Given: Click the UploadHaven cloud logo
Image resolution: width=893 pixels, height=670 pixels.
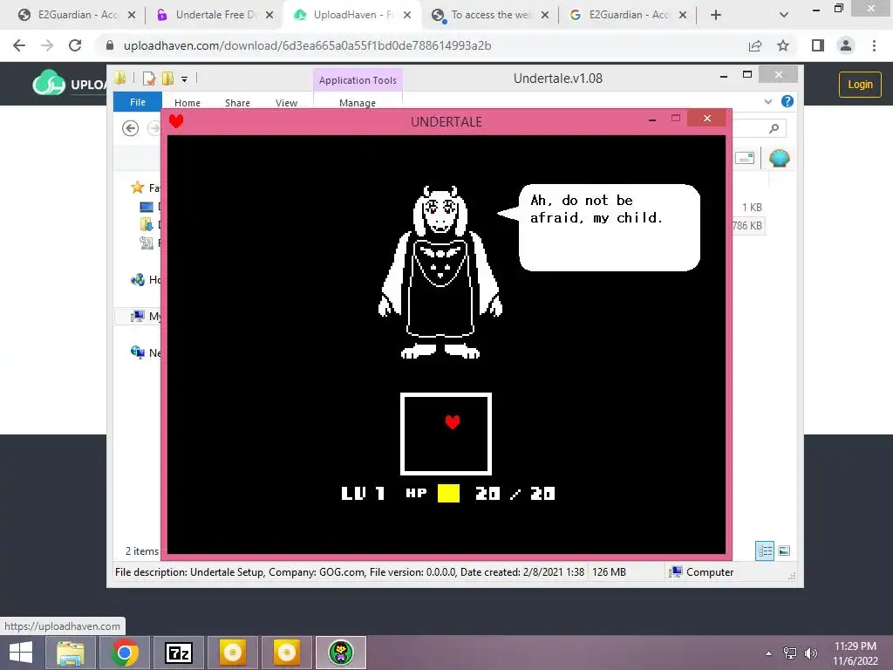Looking at the screenshot, I should [x=49, y=84].
